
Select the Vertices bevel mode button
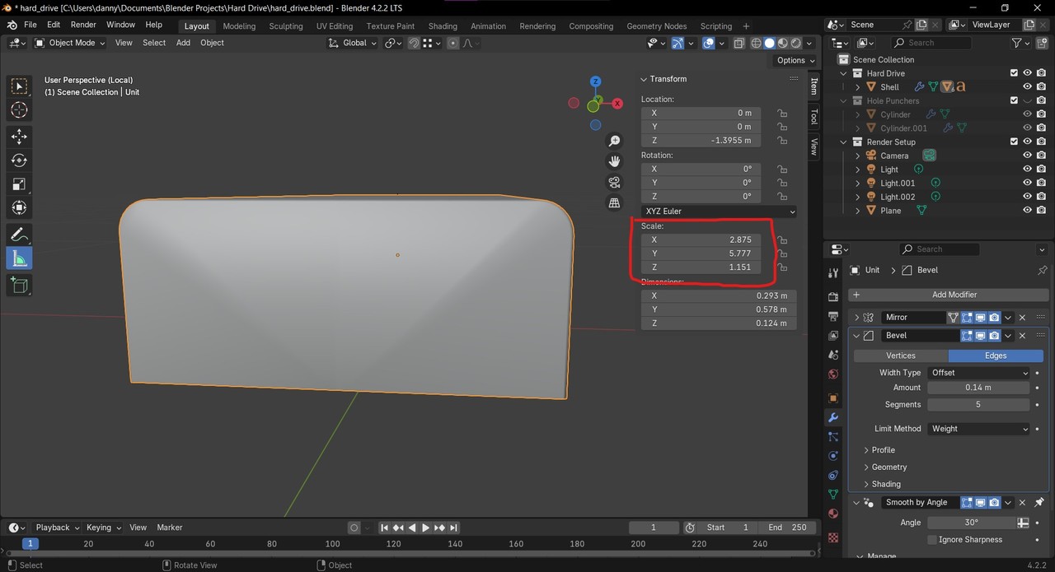900,356
